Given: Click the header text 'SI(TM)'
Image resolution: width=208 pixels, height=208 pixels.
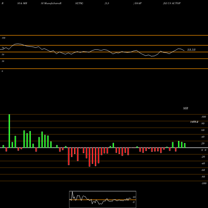Looking at the screenshot, I should pyautogui.click(x=79, y=3).
